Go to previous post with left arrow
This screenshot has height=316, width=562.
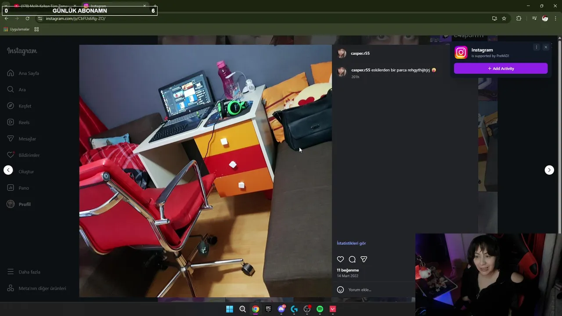[8, 170]
